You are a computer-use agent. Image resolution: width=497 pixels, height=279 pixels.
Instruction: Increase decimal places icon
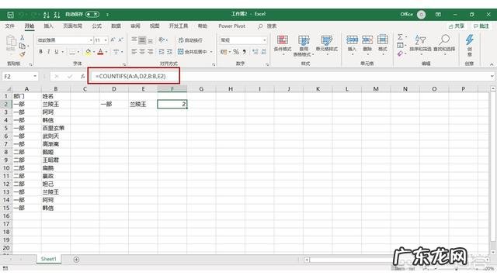coord(255,52)
